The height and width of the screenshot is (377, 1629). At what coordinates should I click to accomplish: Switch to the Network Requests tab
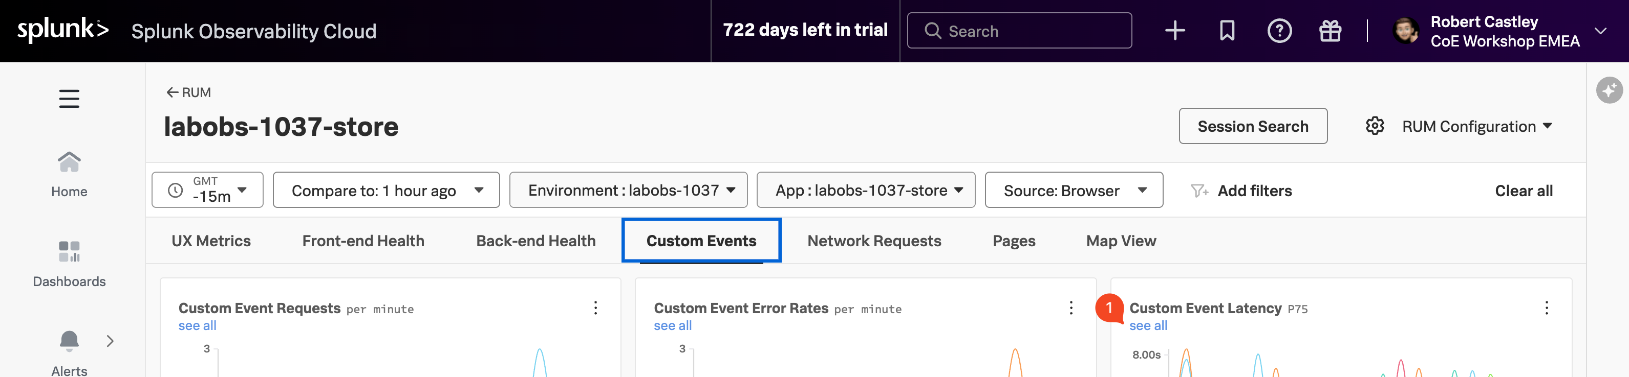(x=874, y=241)
